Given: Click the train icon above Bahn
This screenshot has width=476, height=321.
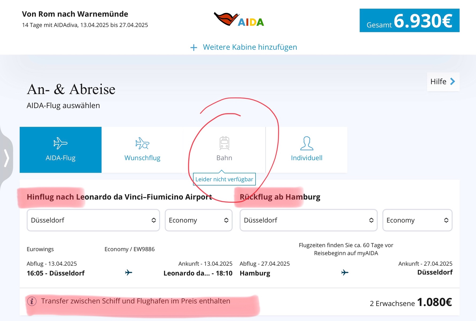Looking at the screenshot, I should click(x=224, y=143).
